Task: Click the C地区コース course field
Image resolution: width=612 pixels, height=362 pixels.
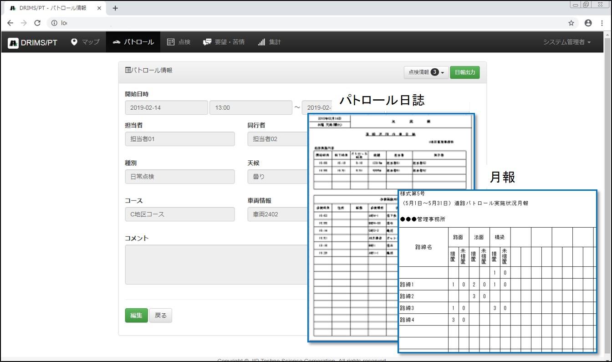Action: [x=180, y=214]
